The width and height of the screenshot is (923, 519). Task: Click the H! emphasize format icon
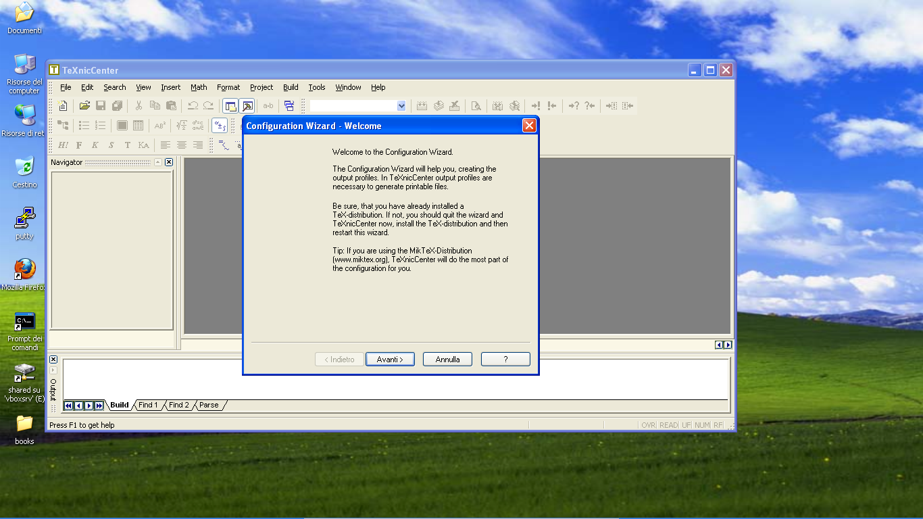click(x=63, y=145)
